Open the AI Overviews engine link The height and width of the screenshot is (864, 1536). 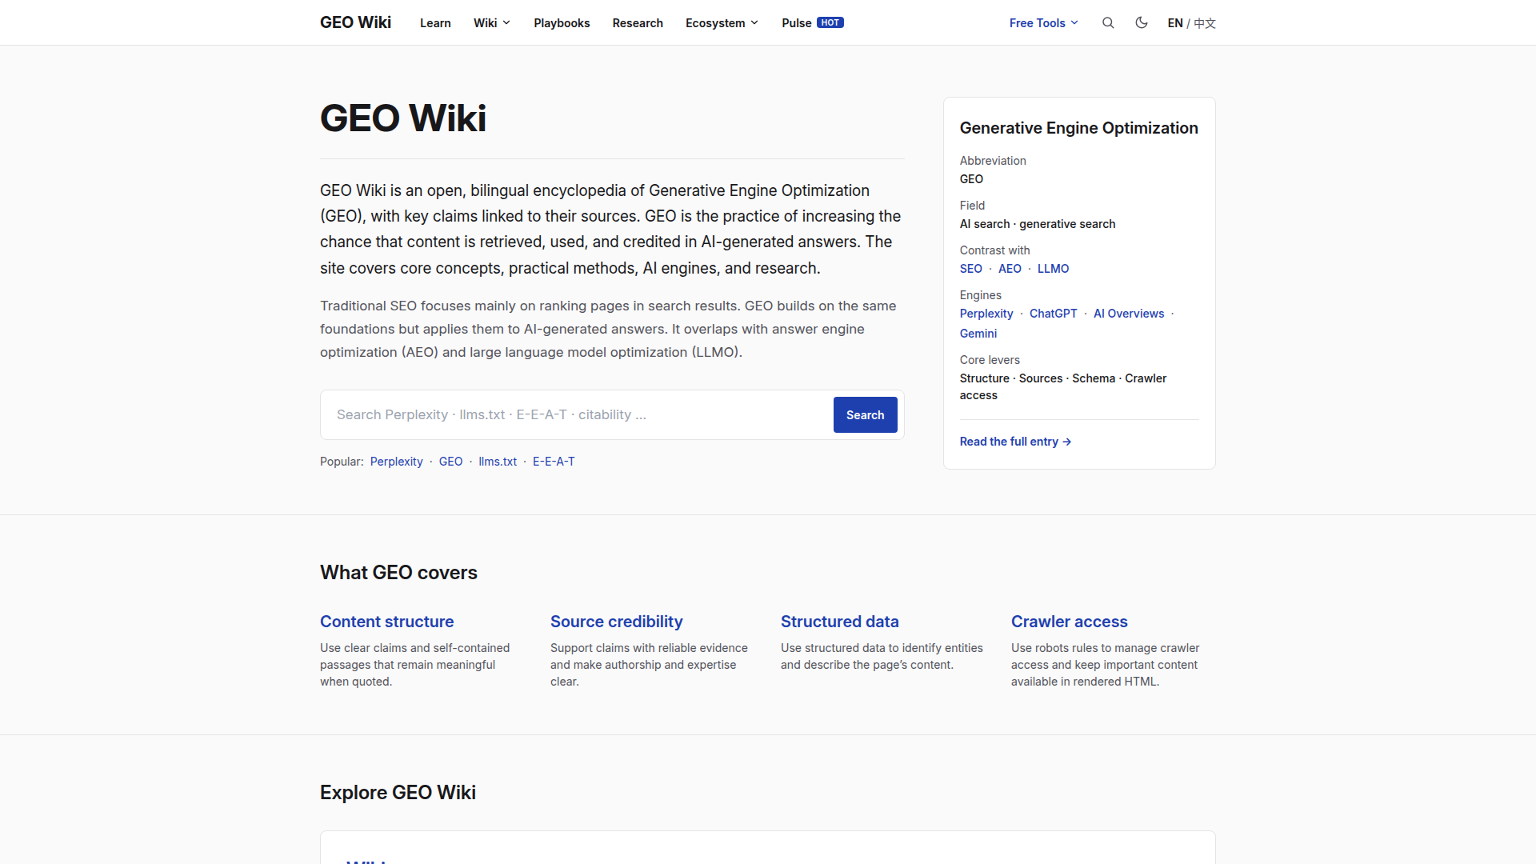coord(1129,314)
